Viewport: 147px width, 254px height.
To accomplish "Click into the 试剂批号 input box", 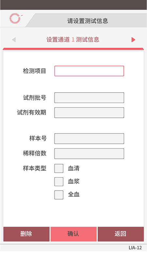I will [x=89, y=98].
